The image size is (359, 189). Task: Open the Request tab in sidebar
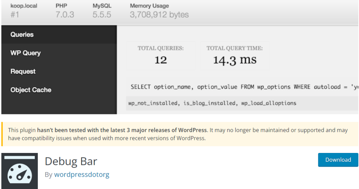23,71
